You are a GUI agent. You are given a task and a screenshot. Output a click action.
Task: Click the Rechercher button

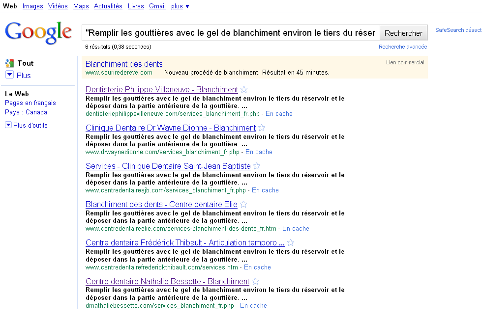click(x=403, y=33)
